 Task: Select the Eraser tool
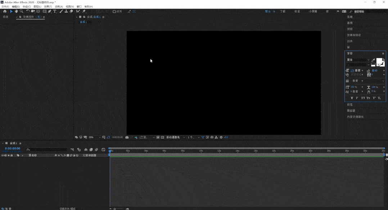71,12
